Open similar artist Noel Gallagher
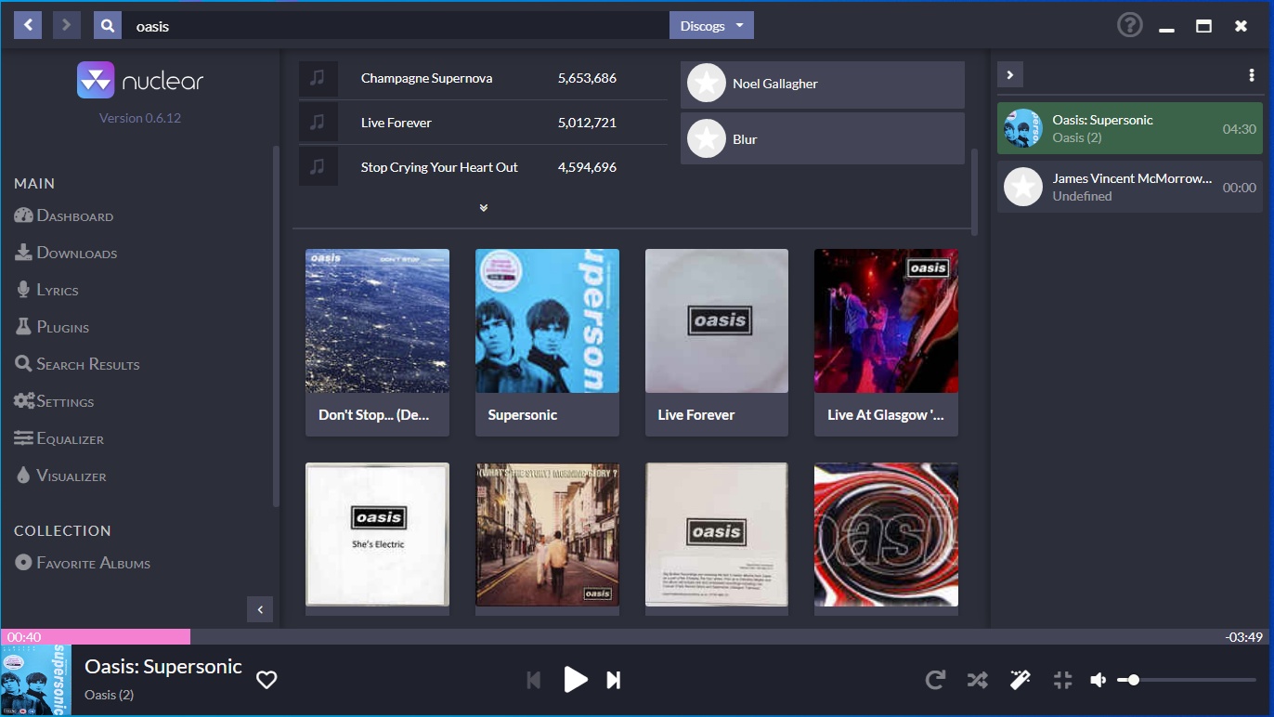Image resolution: width=1274 pixels, height=717 pixels. click(823, 84)
